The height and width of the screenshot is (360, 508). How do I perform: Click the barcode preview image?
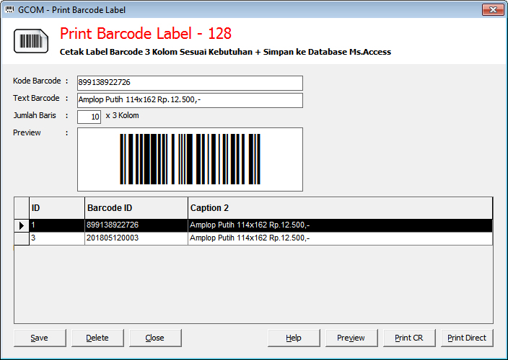[190, 159]
